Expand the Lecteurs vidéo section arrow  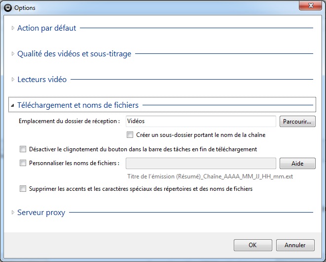coord(13,80)
